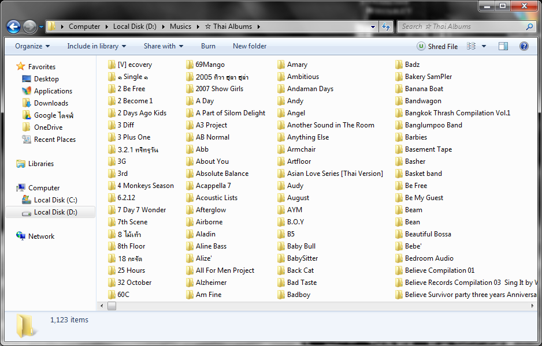Open address bar history dropdown arrow
This screenshot has width=542, height=346.
coord(373,27)
